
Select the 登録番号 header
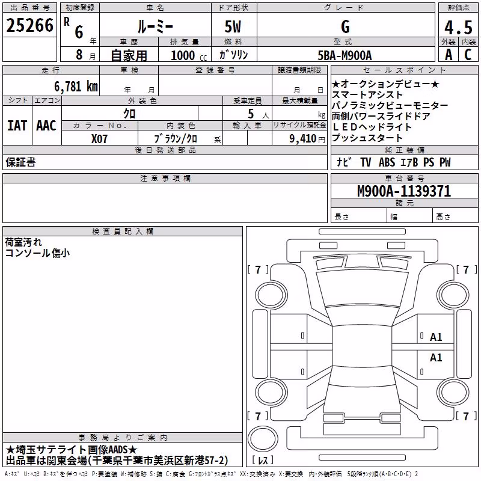coord(215,70)
